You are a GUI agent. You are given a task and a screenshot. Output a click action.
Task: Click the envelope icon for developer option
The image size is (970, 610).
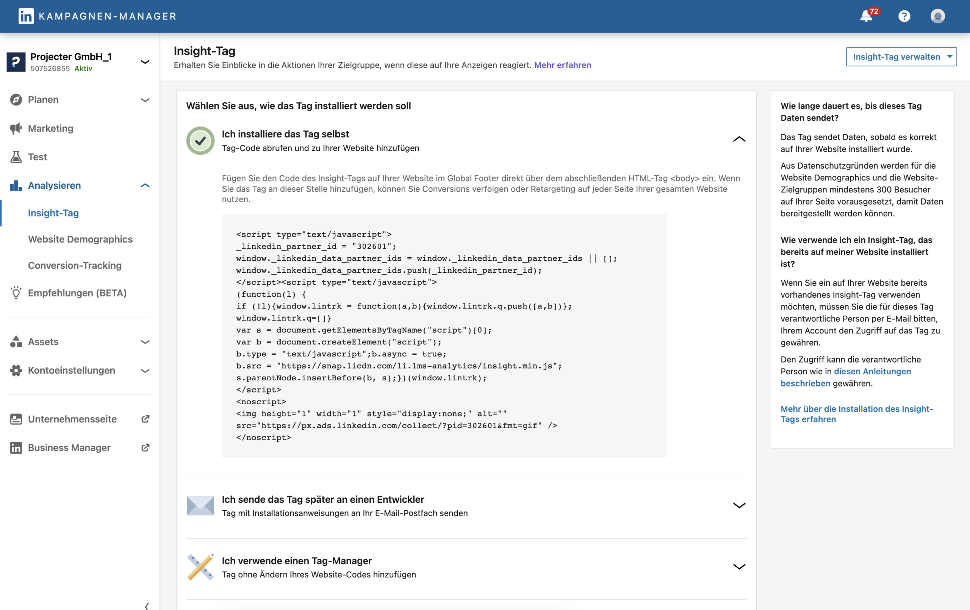click(x=200, y=506)
